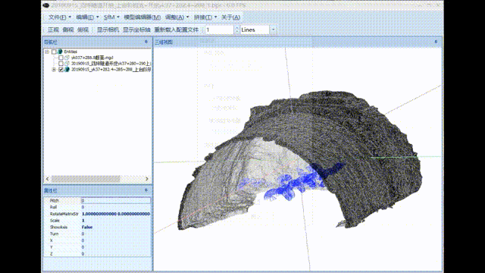
Task: Switch to side view with 侧视
Action: [68, 30]
